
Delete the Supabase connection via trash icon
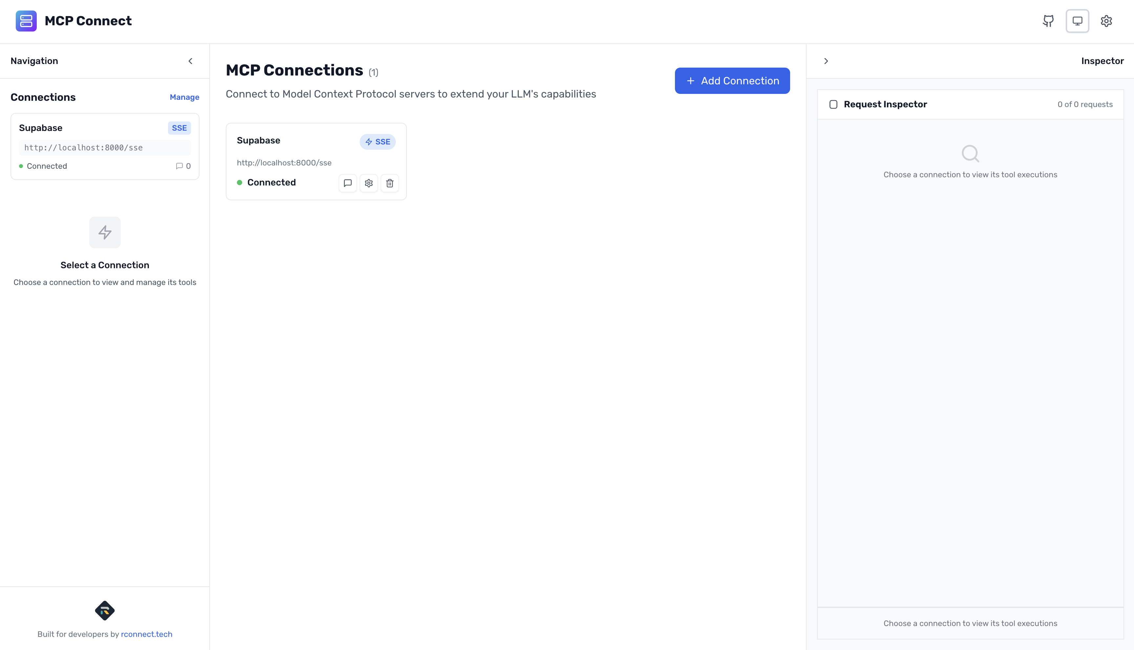coord(389,183)
